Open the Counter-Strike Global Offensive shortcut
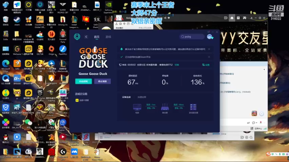Viewport: 289px width, 162px height. point(40,22)
